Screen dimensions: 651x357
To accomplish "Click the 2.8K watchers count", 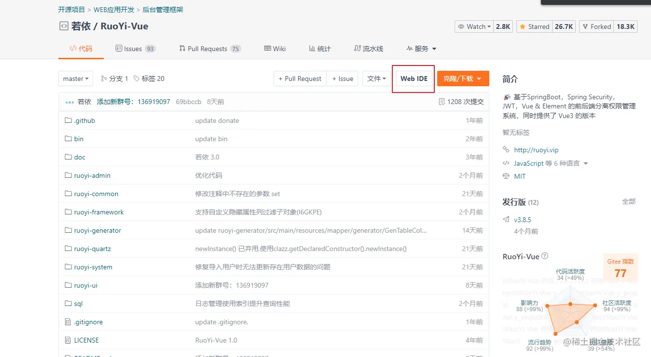I will click(x=503, y=26).
